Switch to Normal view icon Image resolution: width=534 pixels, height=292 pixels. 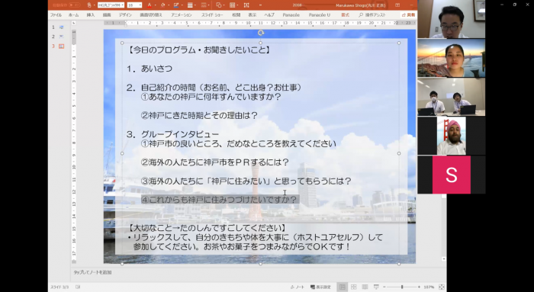tap(343, 287)
